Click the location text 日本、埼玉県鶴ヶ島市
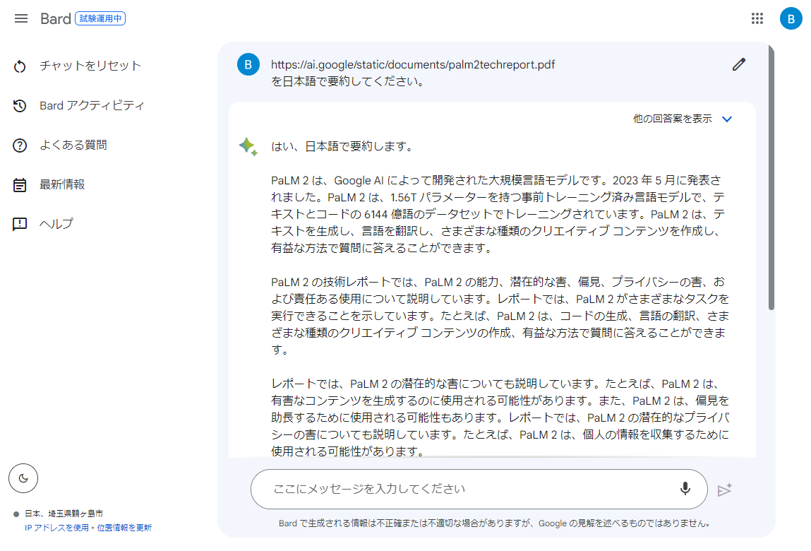The height and width of the screenshot is (551, 811). click(64, 514)
